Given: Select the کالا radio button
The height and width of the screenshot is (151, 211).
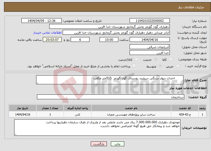Looking at the screenshot, I should pyautogui.click(x=171, y=59).
